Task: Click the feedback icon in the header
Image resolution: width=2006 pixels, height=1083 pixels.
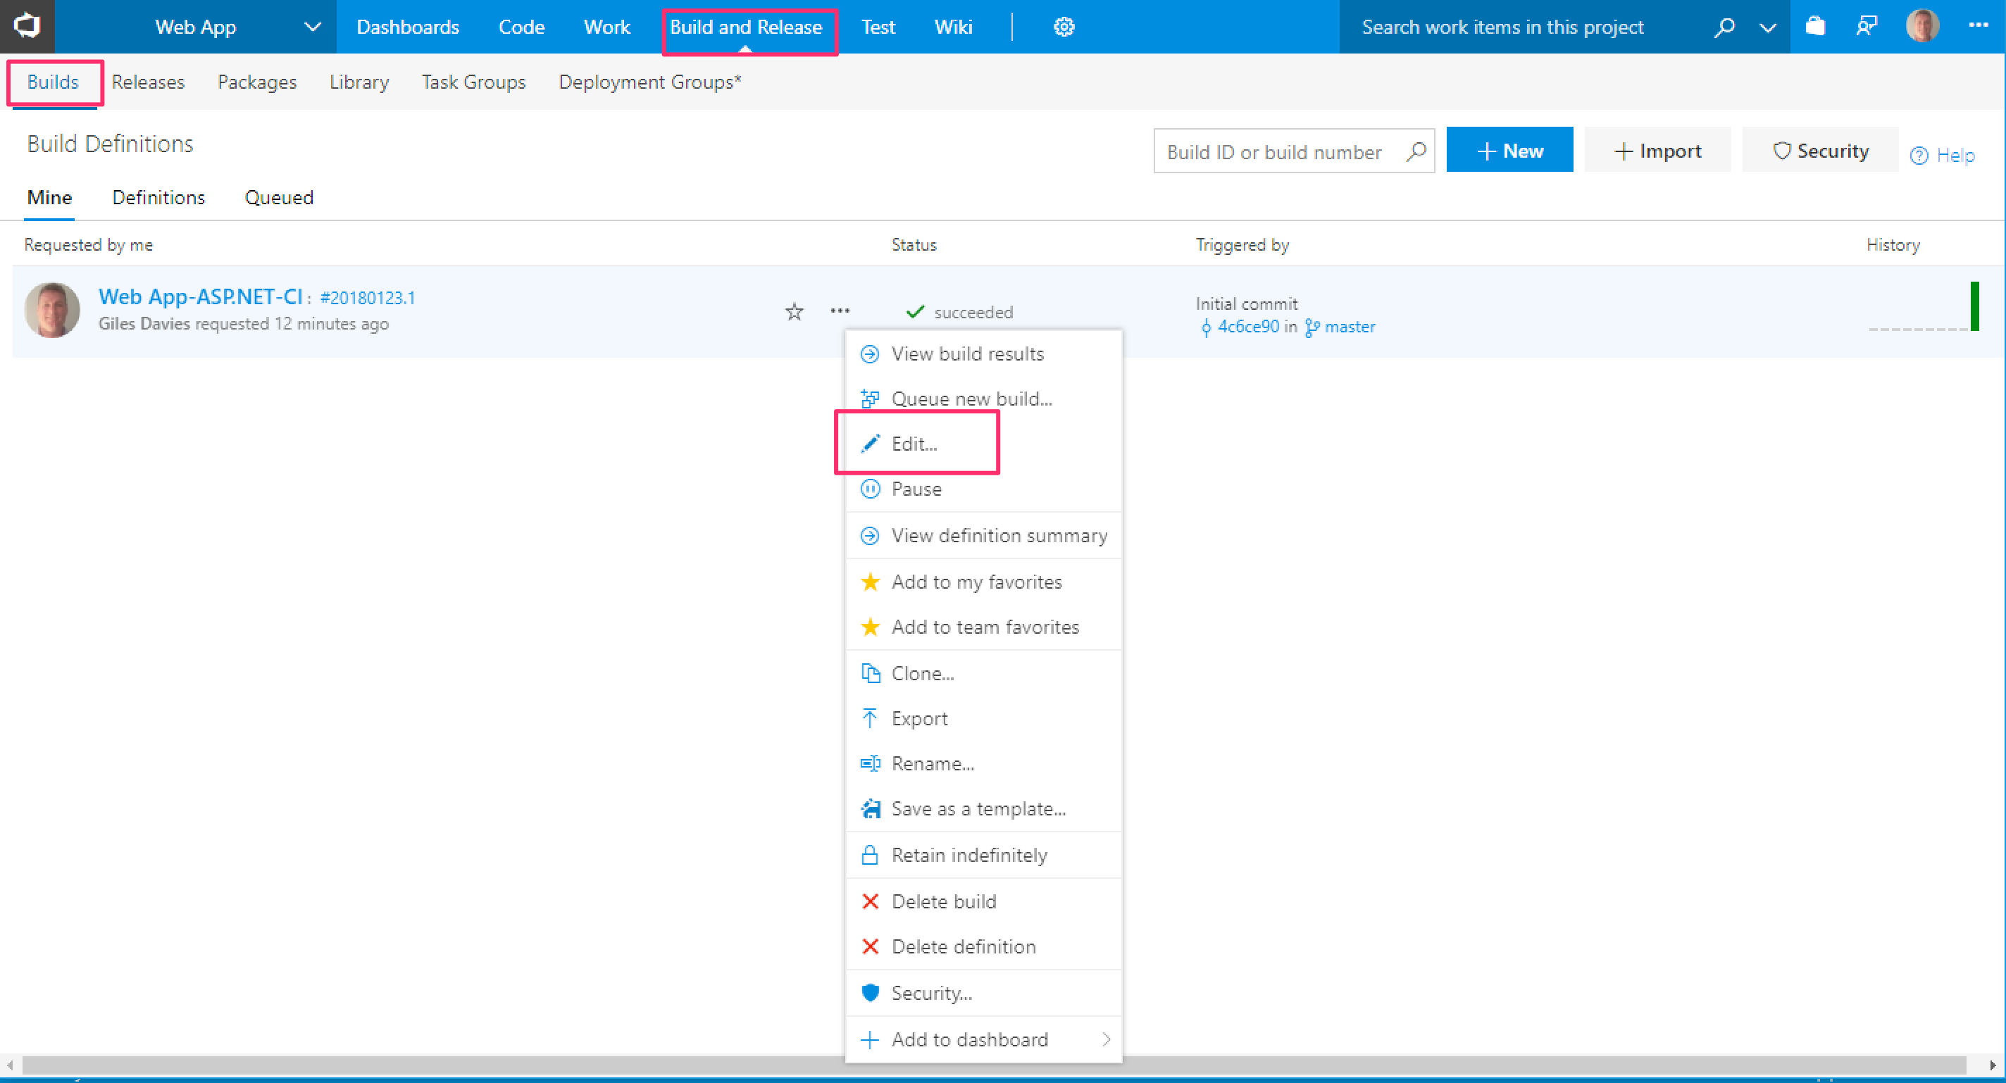Action: click(1867, 27)
